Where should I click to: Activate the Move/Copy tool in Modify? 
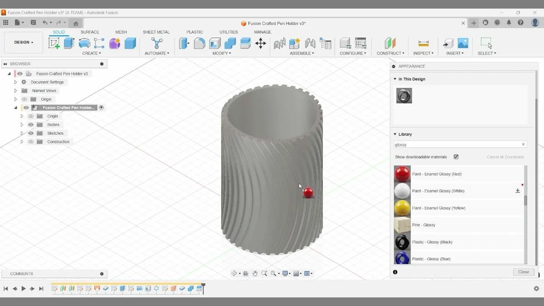click(x=261, y=44)
